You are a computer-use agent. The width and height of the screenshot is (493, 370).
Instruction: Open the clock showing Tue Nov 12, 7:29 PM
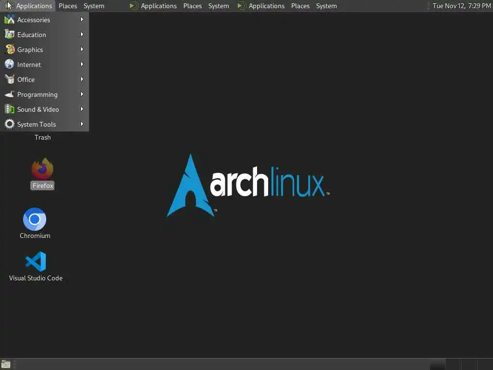(462, 6)
